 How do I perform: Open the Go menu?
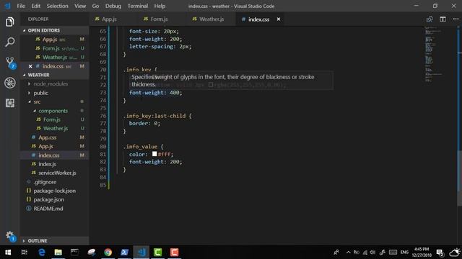[95, 6]
